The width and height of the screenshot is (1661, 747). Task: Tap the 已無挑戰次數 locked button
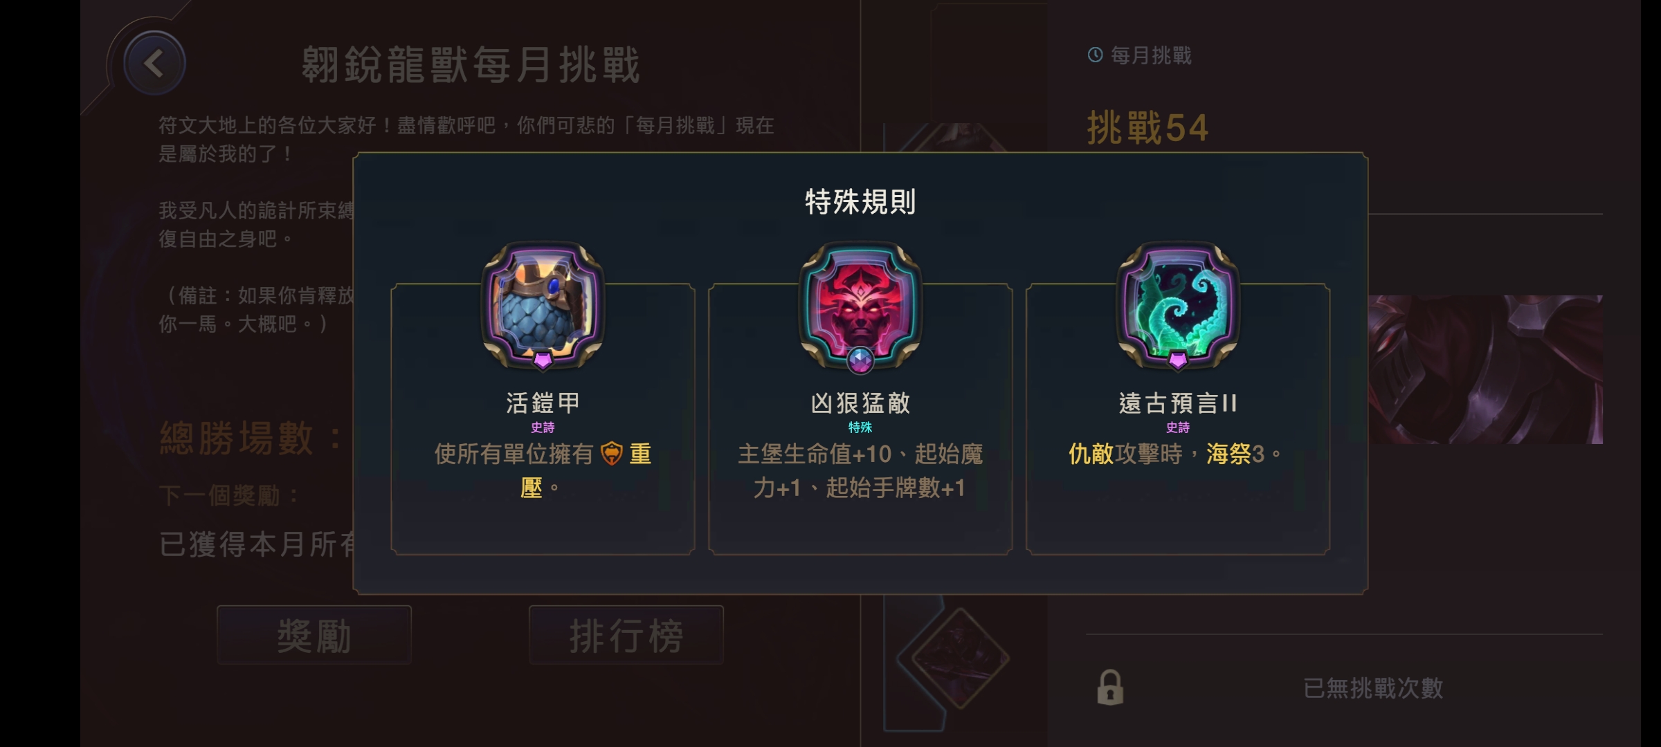tap(1344, 688)
